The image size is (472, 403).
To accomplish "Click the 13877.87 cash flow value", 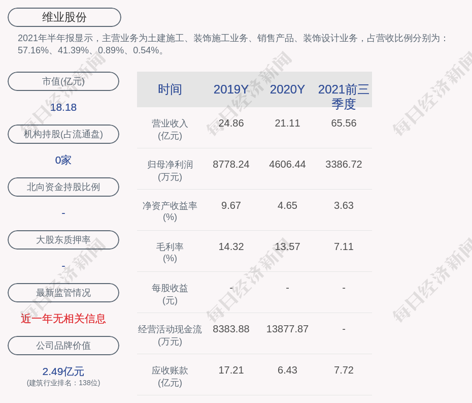I will pyautogui.click(x=287, y=329).
